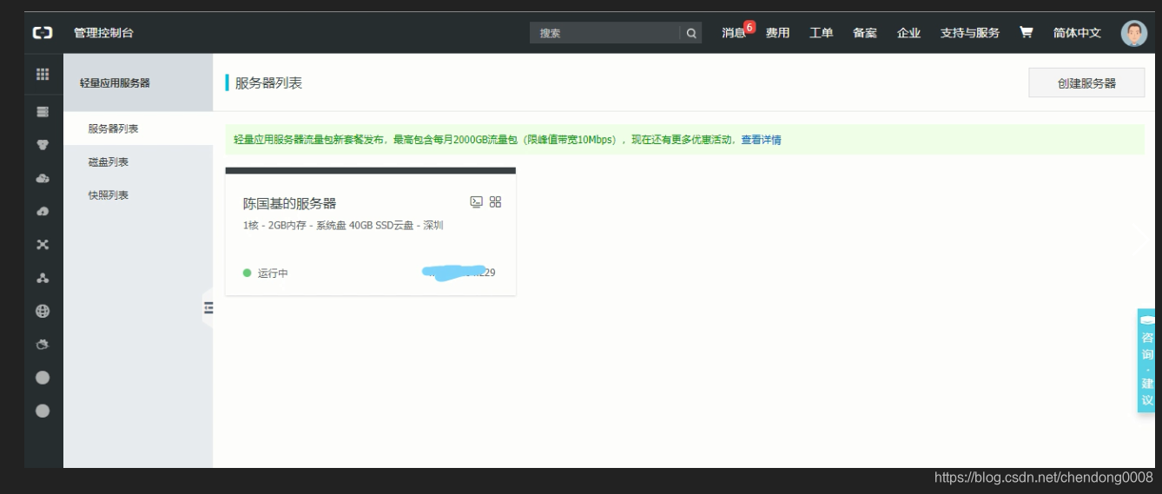Screen dimensions: 1162x494
Task: Open the user avatar menu
Action: (x=1134, y=33)
